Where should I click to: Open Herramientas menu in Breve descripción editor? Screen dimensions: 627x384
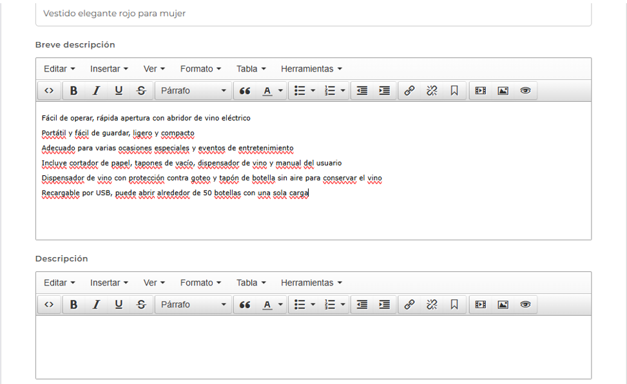click(x=311, y=69)
